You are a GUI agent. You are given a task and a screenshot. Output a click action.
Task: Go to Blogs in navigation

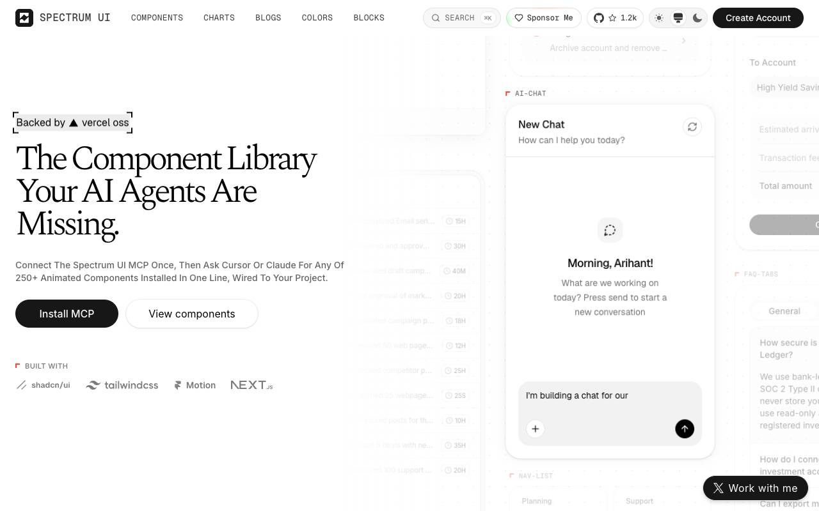click(x=268, y=18)
